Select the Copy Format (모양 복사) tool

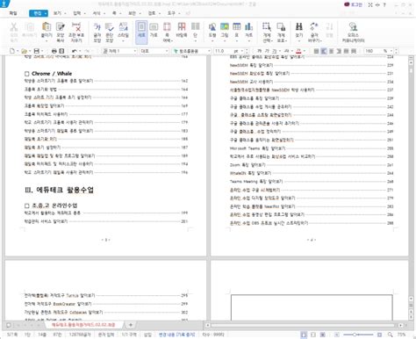click(61, 32)
